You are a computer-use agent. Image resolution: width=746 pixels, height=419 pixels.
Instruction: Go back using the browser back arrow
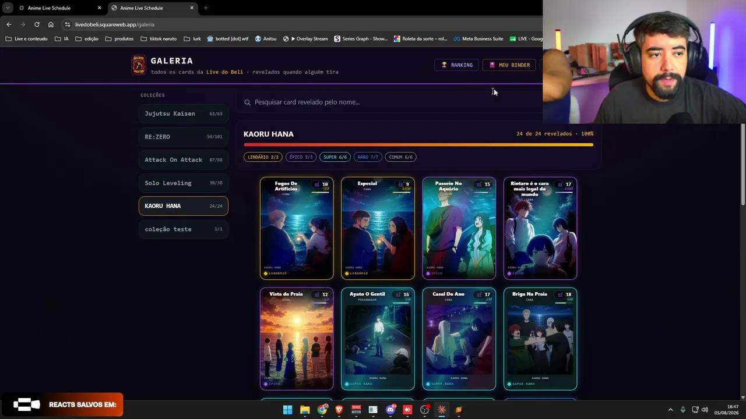[9, 24]
